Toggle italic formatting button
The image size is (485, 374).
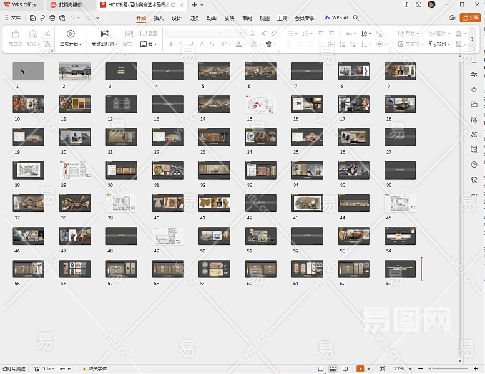[180, 44]
